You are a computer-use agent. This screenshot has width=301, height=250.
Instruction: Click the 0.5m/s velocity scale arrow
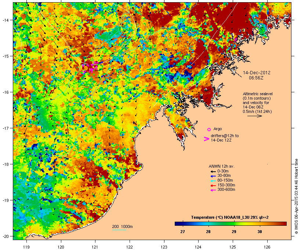[254, 116]
